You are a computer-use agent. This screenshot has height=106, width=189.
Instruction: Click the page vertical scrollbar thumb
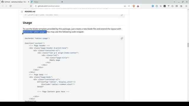click(188, 45)
